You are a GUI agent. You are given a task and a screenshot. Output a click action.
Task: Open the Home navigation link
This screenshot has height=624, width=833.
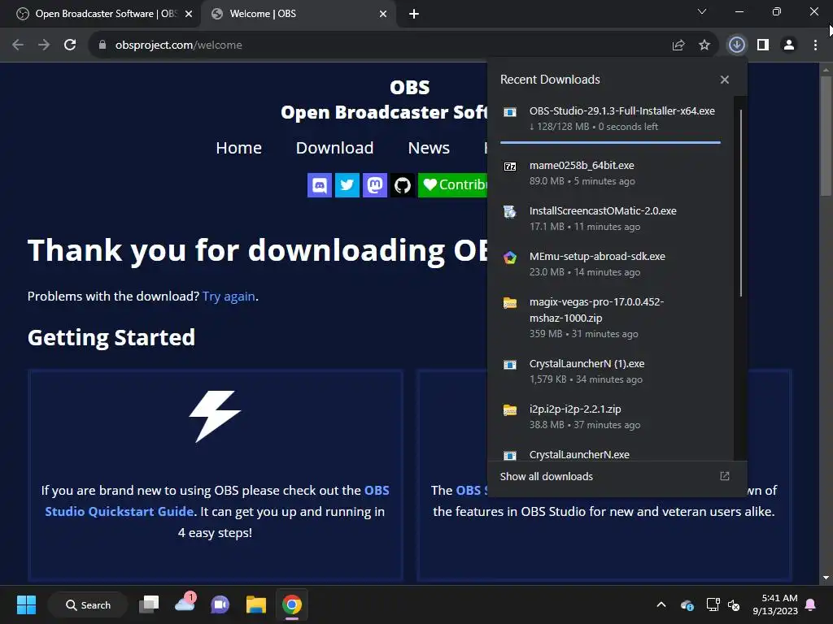tap(238, 148)
